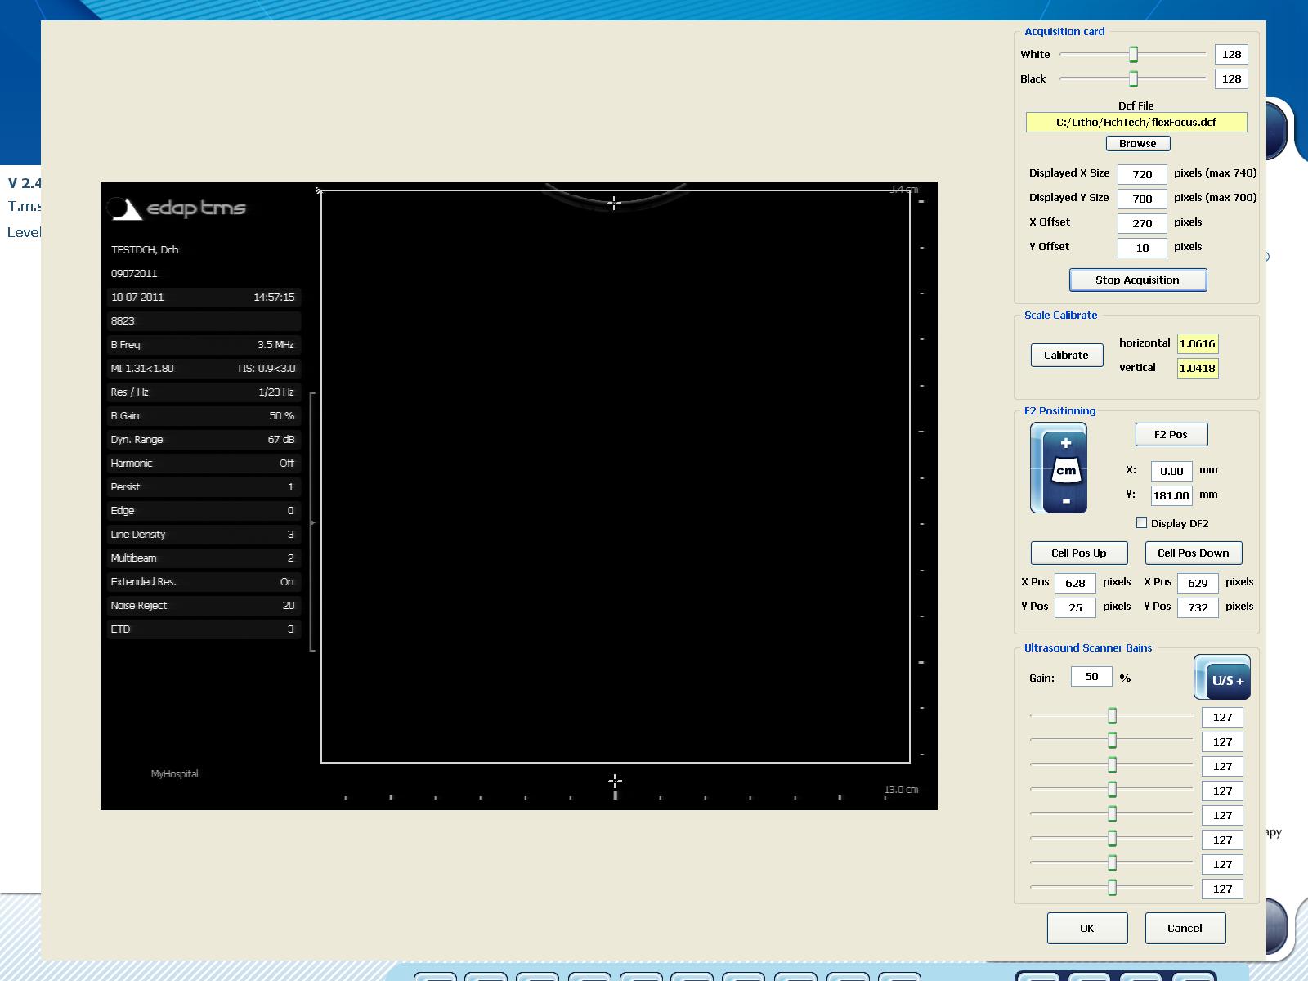Click the Displayed Y Size field
This screenshot has height=981, width=1308.
[x=1142, y=199]
